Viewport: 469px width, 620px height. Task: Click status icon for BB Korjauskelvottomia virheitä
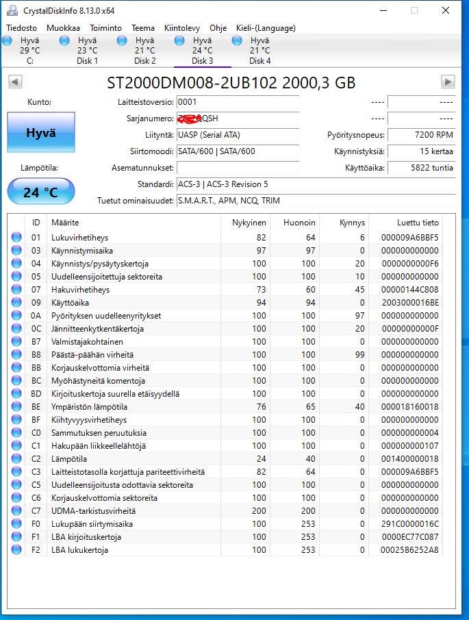pyautogui.click(x=16, y=368)
